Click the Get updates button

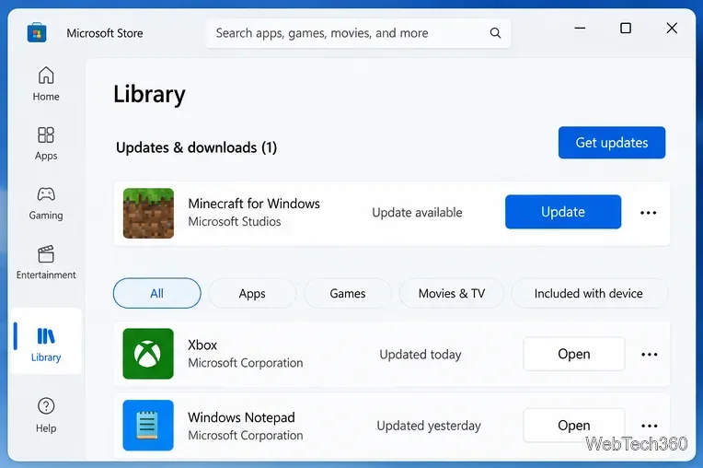coord(612,143)
